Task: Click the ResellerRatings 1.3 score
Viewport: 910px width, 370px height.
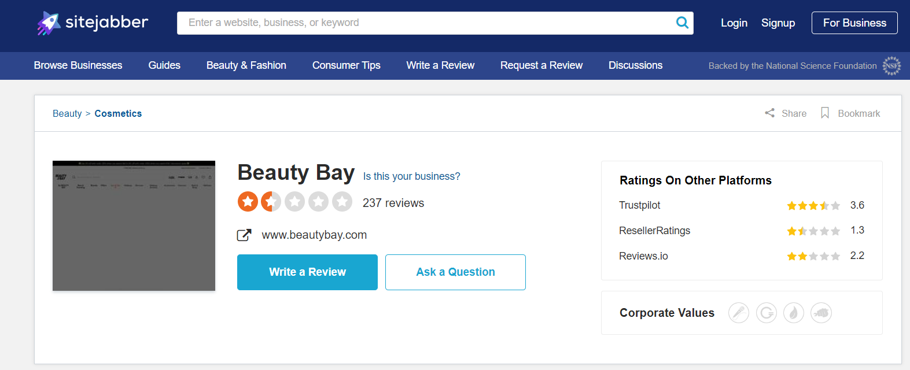Action: pos(857,230)
